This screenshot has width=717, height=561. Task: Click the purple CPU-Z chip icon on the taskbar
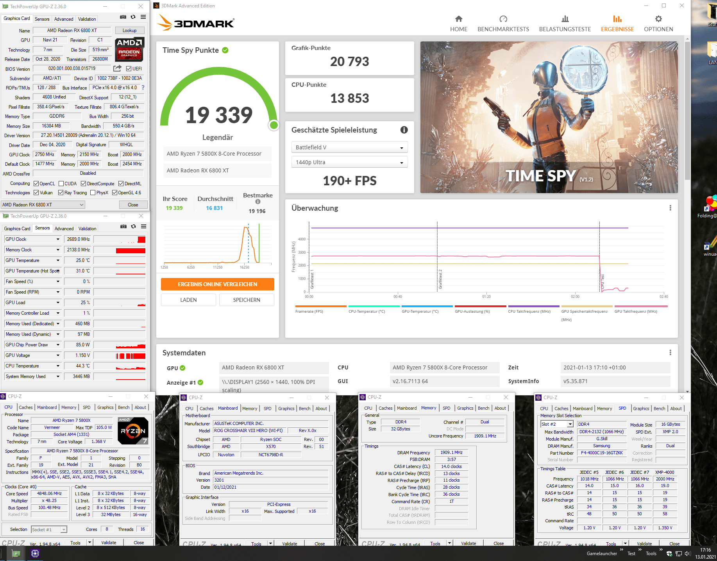(35, 553)
